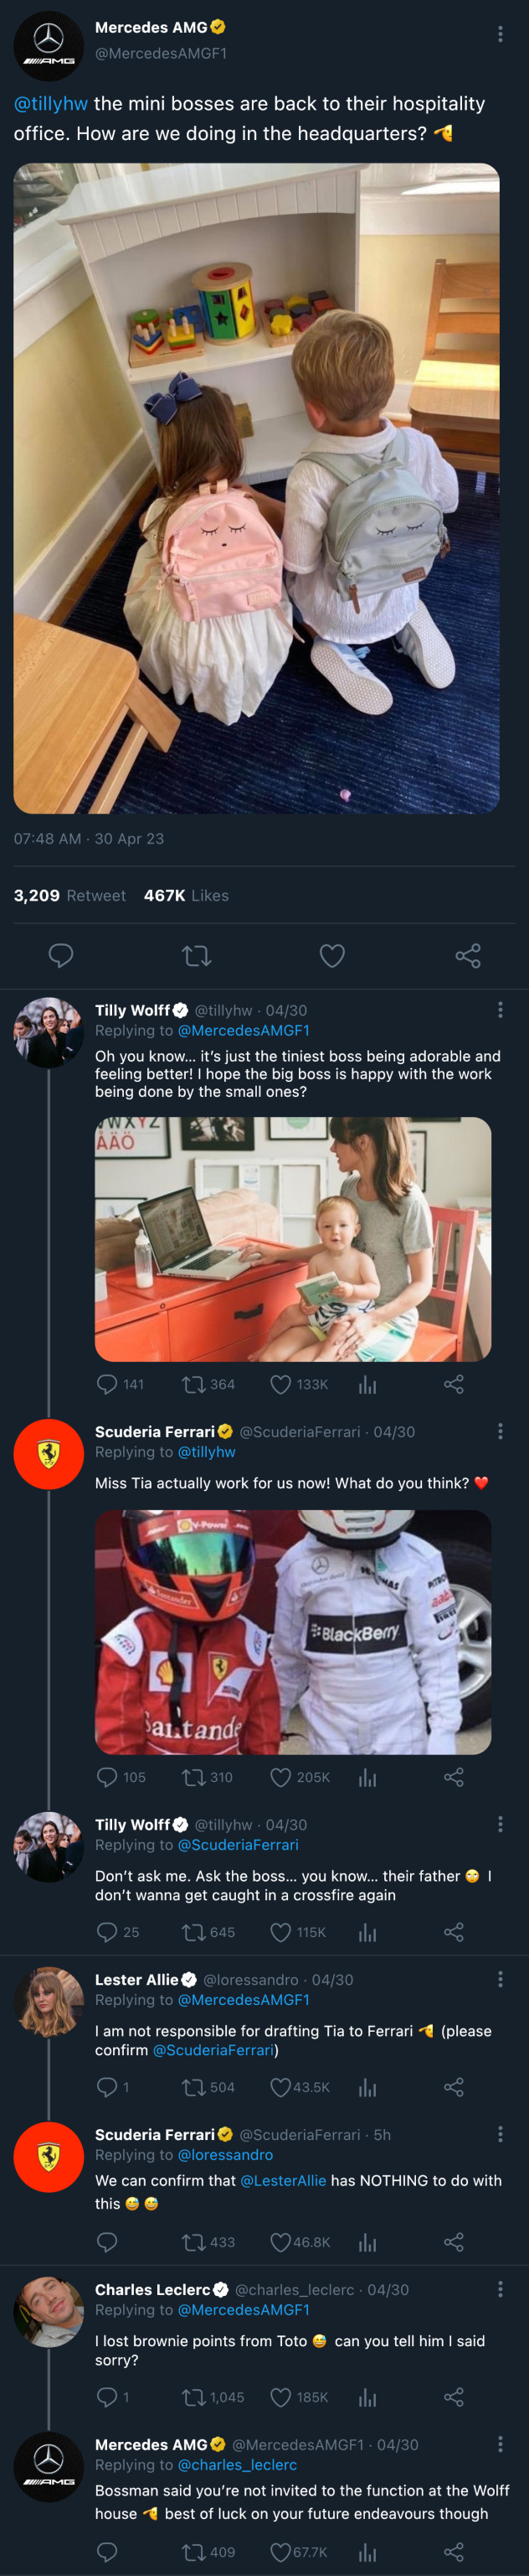
Task: Open the kids with backpacks photo
Action: 256,488
